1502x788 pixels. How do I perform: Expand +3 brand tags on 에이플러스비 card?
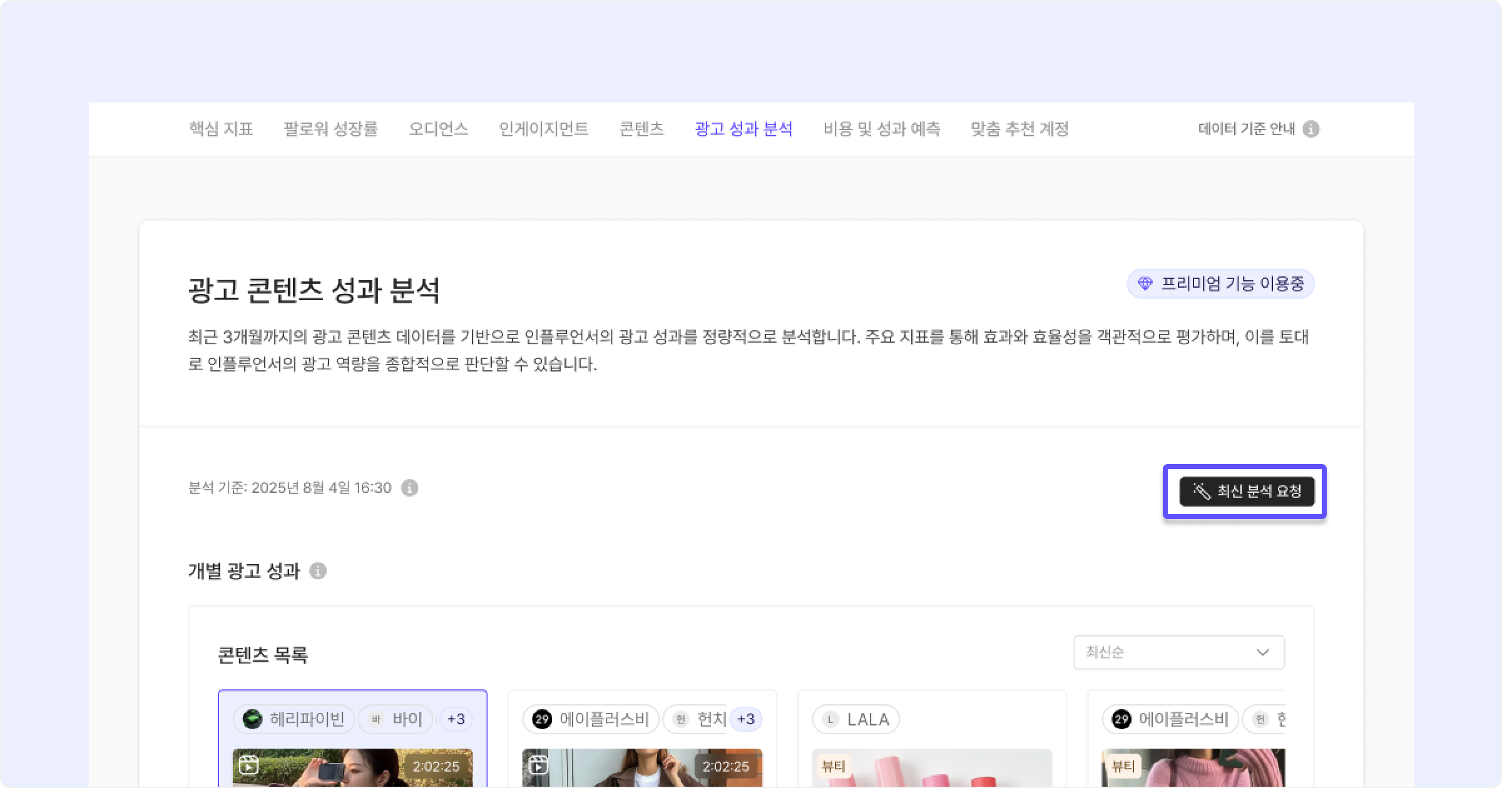(745, 719)
